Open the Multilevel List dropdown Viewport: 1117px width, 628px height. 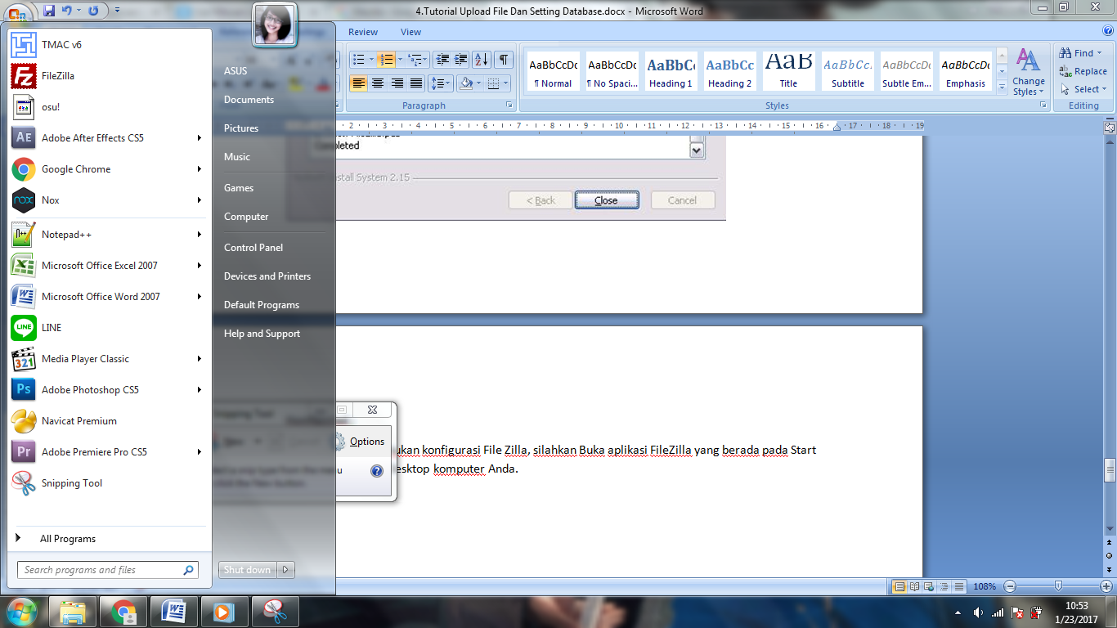click(417, 60)
